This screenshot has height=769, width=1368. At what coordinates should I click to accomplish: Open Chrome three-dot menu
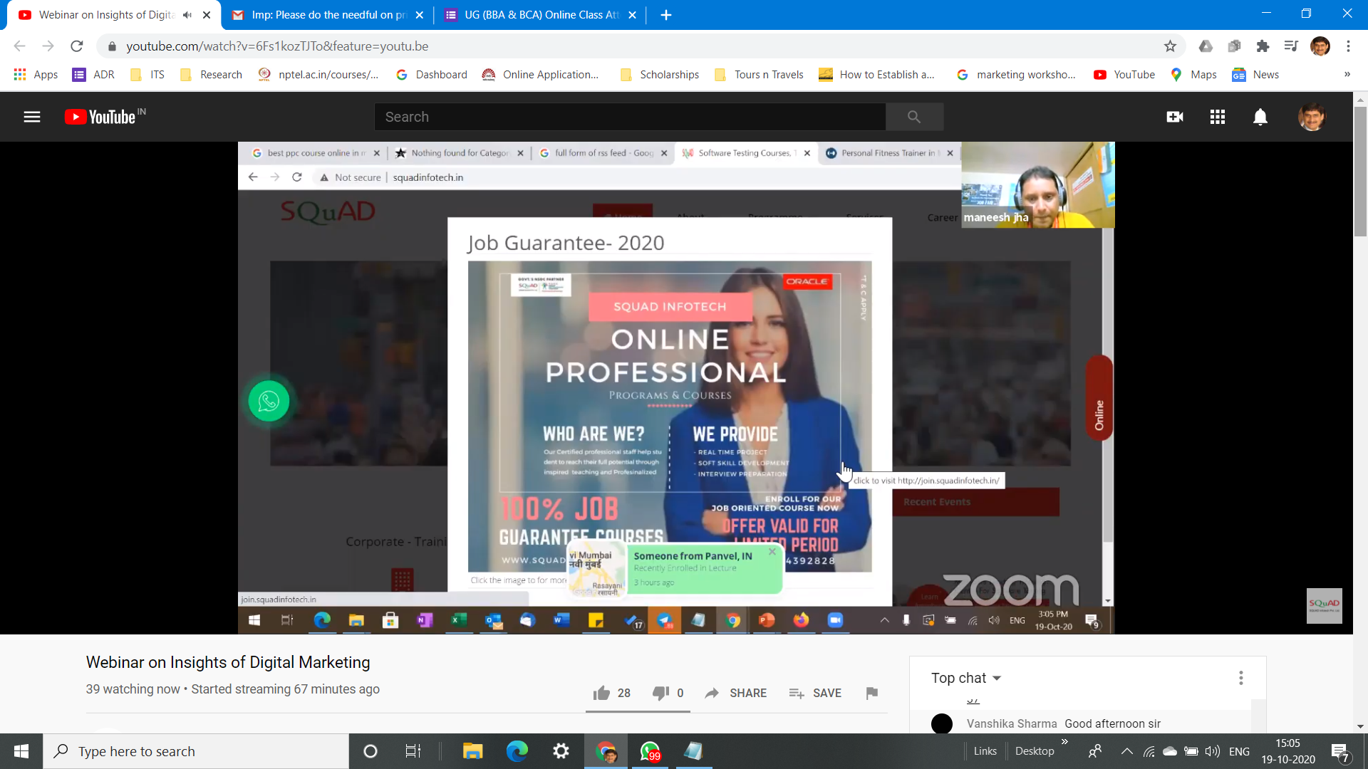coord(1348,46)
